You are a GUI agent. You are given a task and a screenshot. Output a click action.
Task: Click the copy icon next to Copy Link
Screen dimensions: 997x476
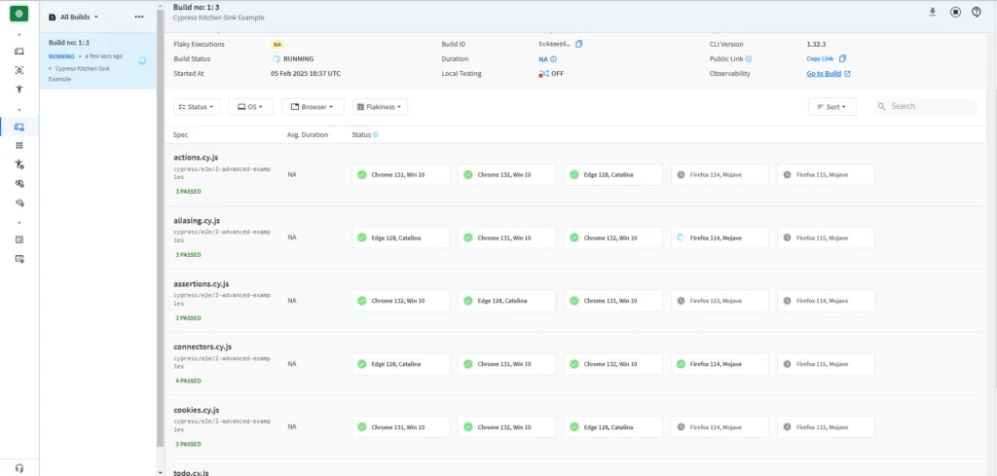click(x=842, y=58)
